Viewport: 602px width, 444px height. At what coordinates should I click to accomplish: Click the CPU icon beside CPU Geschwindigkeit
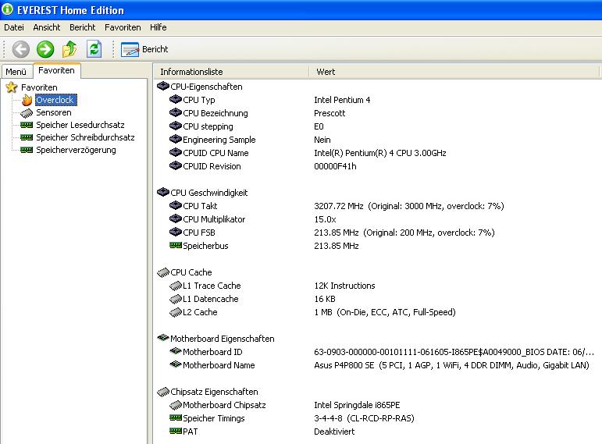tap(163, 192)
